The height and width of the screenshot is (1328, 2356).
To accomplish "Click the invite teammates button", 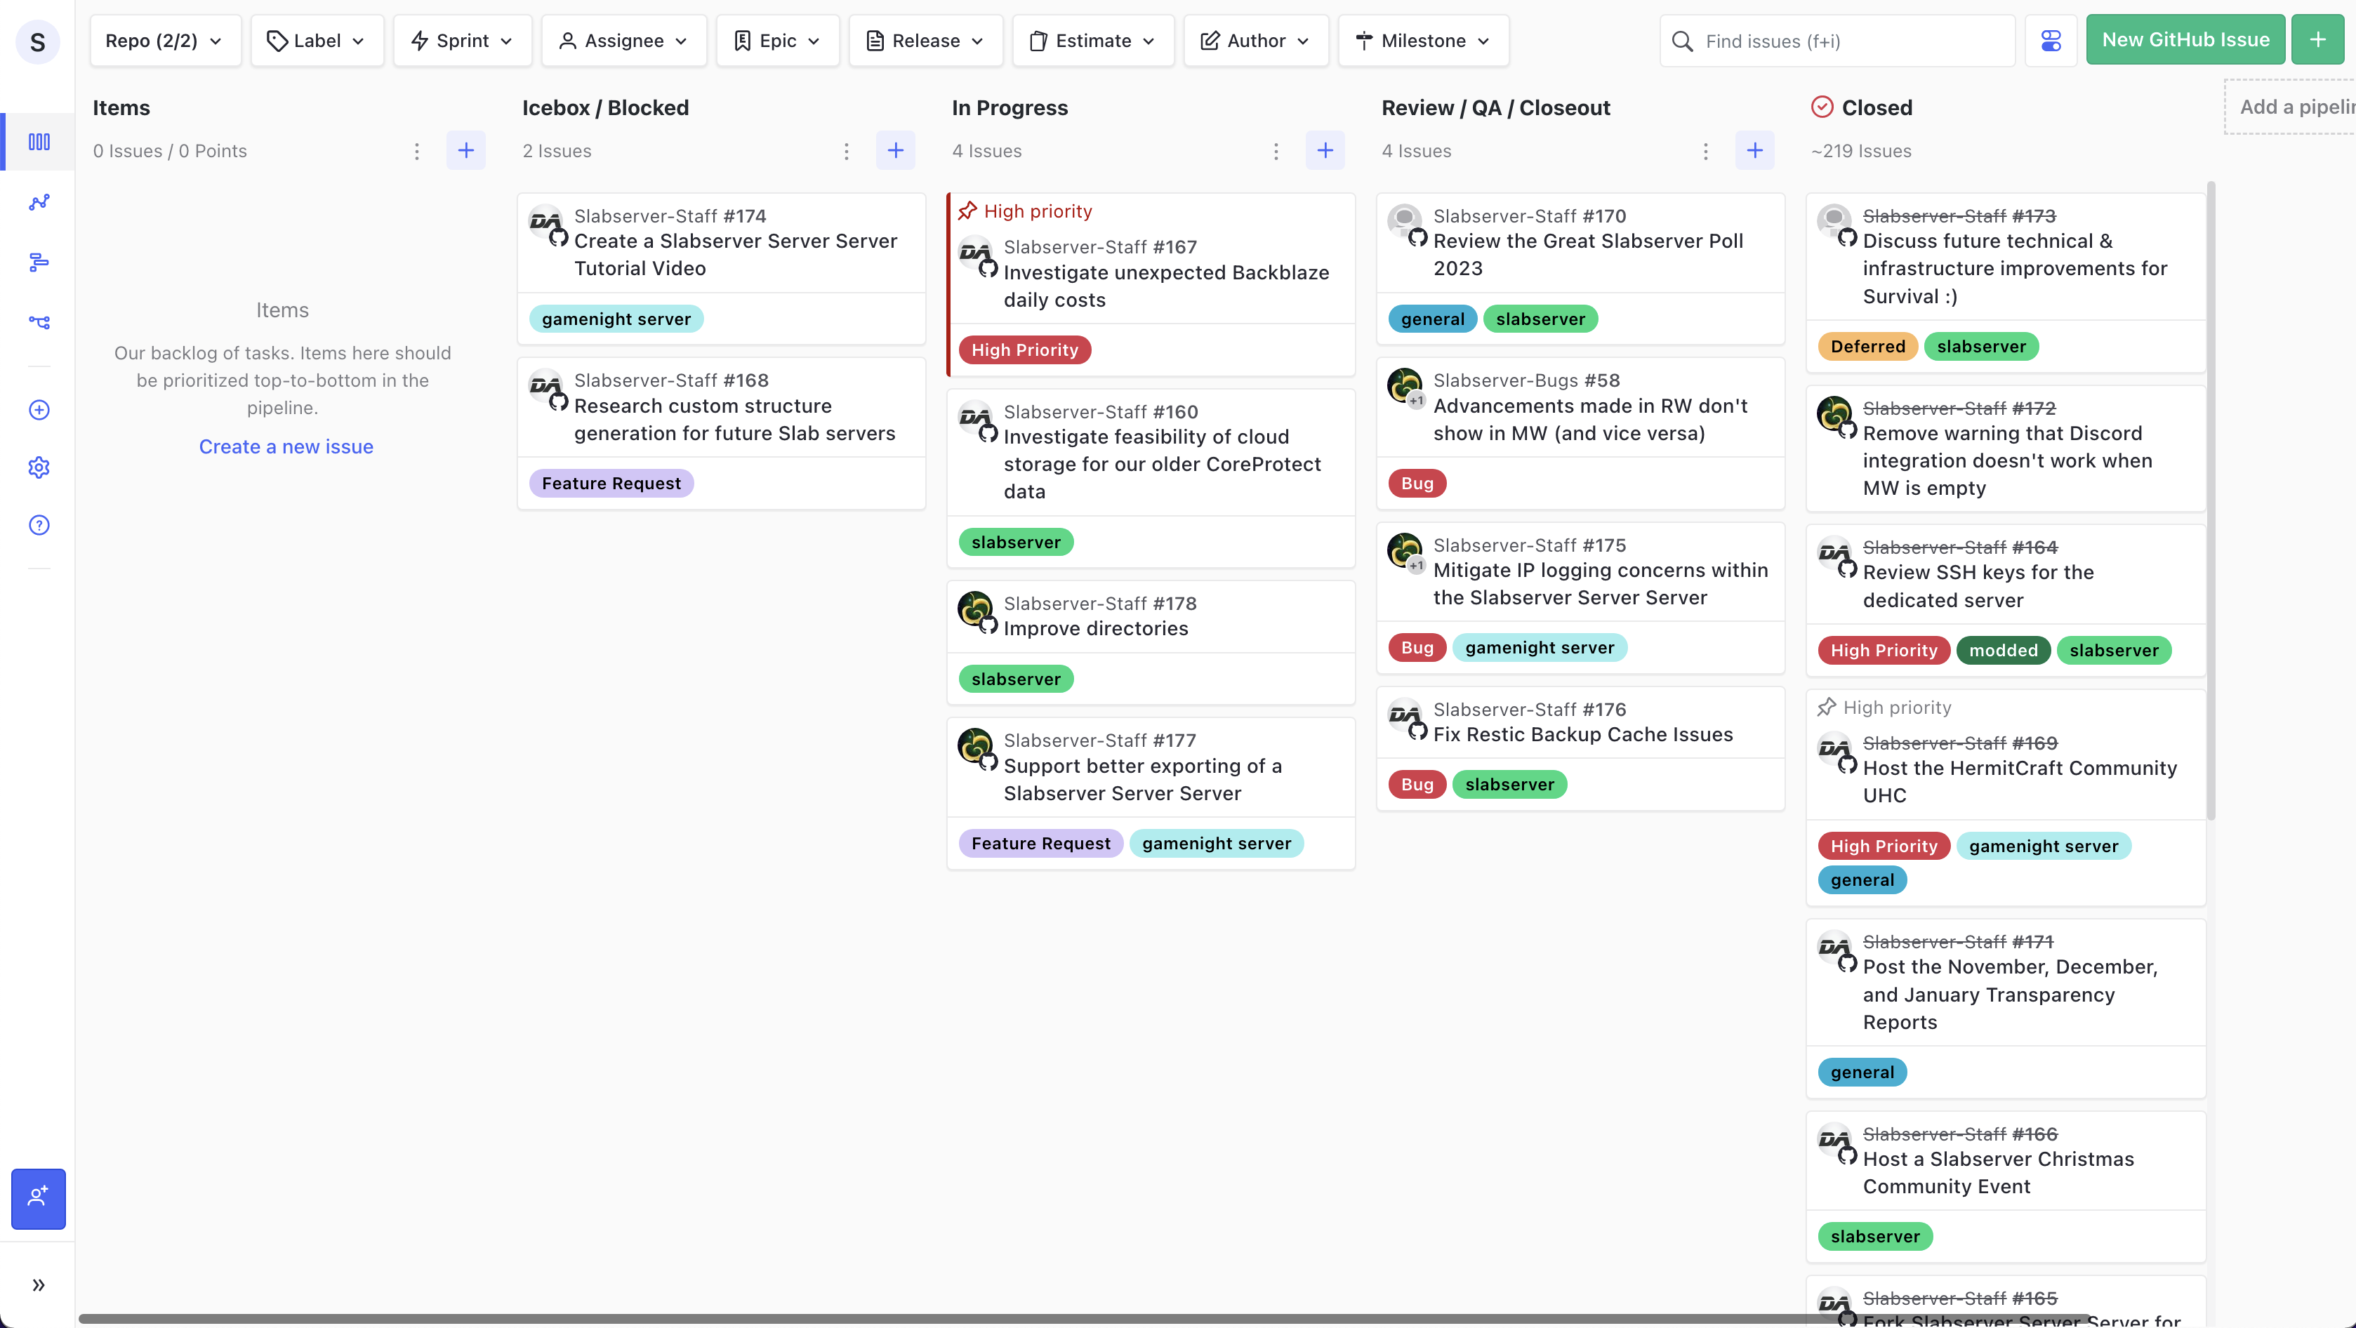I will [39, 1198].
